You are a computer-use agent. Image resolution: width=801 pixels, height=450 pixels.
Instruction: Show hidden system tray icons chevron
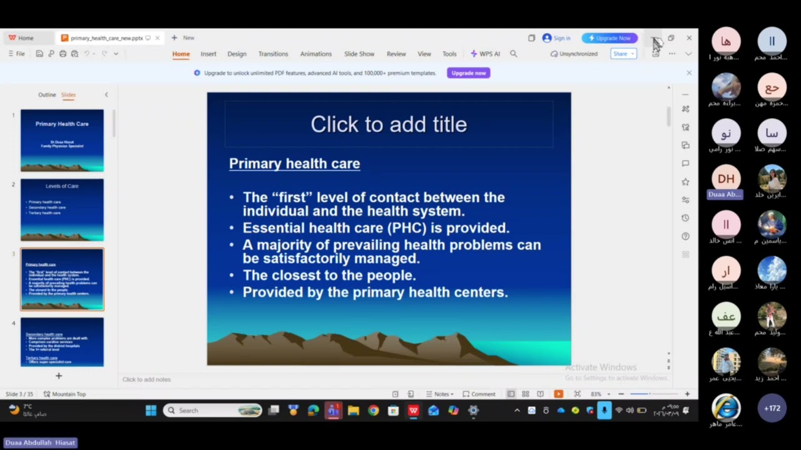[x=516, y=411]
